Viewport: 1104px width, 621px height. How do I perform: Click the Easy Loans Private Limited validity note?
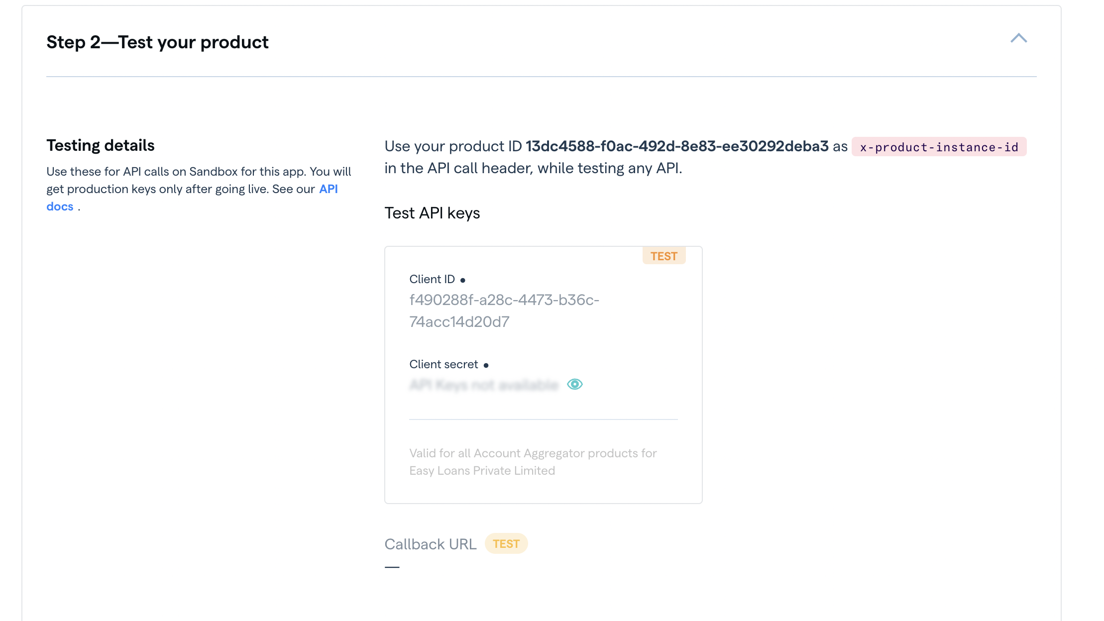[x=533, y=462]
